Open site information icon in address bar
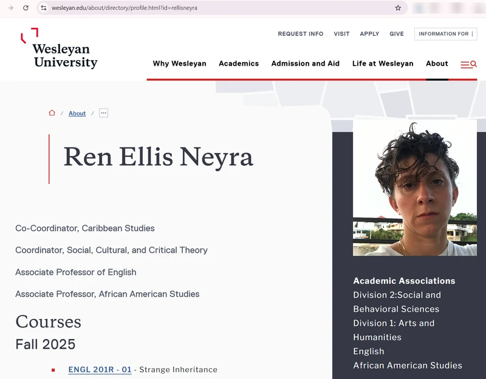Image resolution: width=486 pixels, height=379 pixels. (x=44, y=8)
